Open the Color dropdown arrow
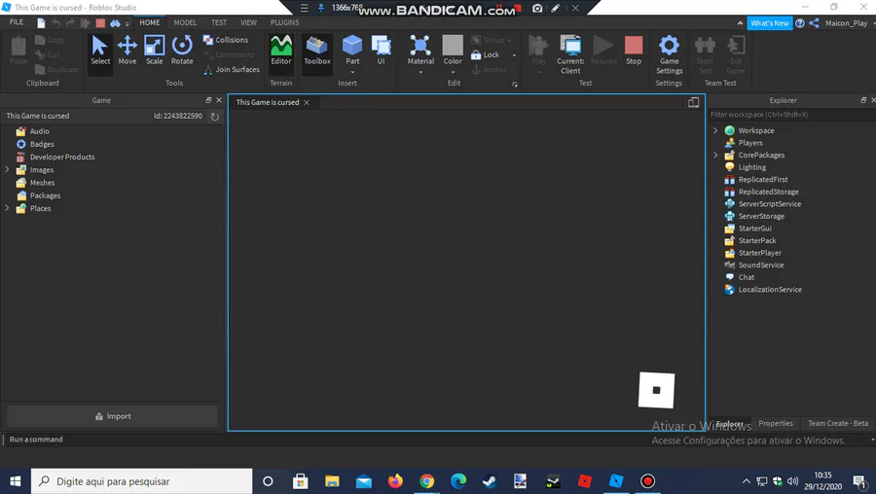This screenshot has width=876, height=494. tap(453, 72)
